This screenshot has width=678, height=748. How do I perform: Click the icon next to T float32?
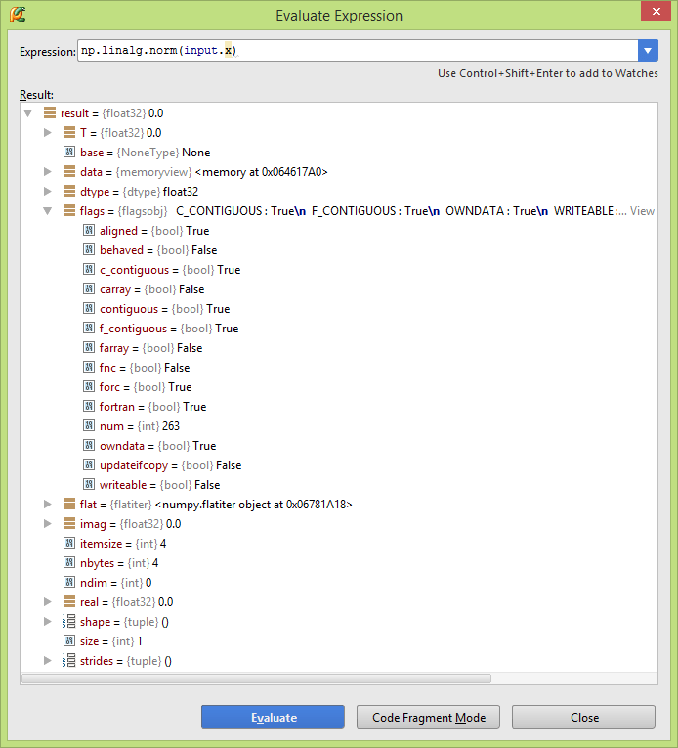tap(69, 132)
